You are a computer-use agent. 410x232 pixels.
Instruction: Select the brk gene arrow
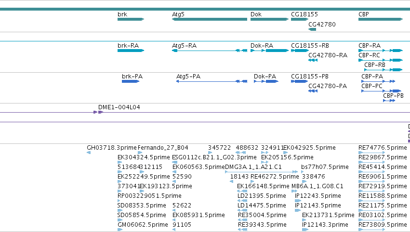(131, 19)
